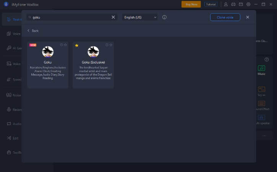Favorite the Goku (Exclusive) voice star
This screenshot has height=172, width=277.
[x=111, y=45]
